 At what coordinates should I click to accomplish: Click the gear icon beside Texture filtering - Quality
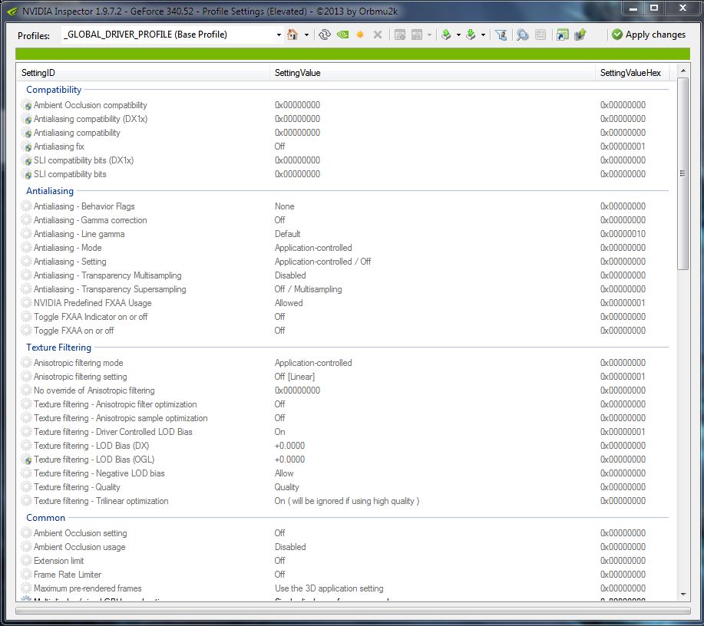tap(27, 487)
